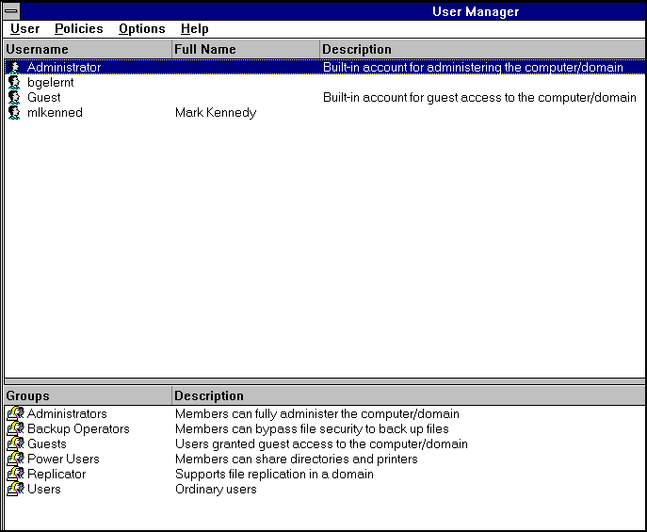The width and height of the screenshot is (647, 532).
Task: Click the Mark Kennedy full name
Action: click(216, 113)
